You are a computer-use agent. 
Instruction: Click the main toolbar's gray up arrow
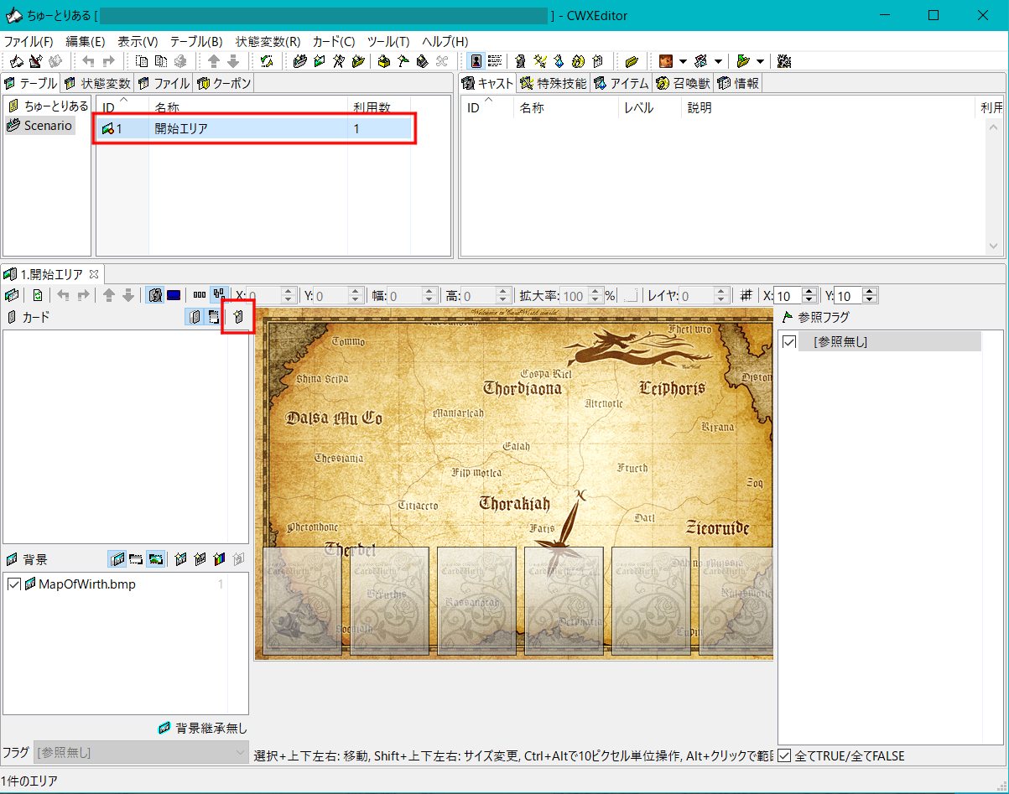214,61
